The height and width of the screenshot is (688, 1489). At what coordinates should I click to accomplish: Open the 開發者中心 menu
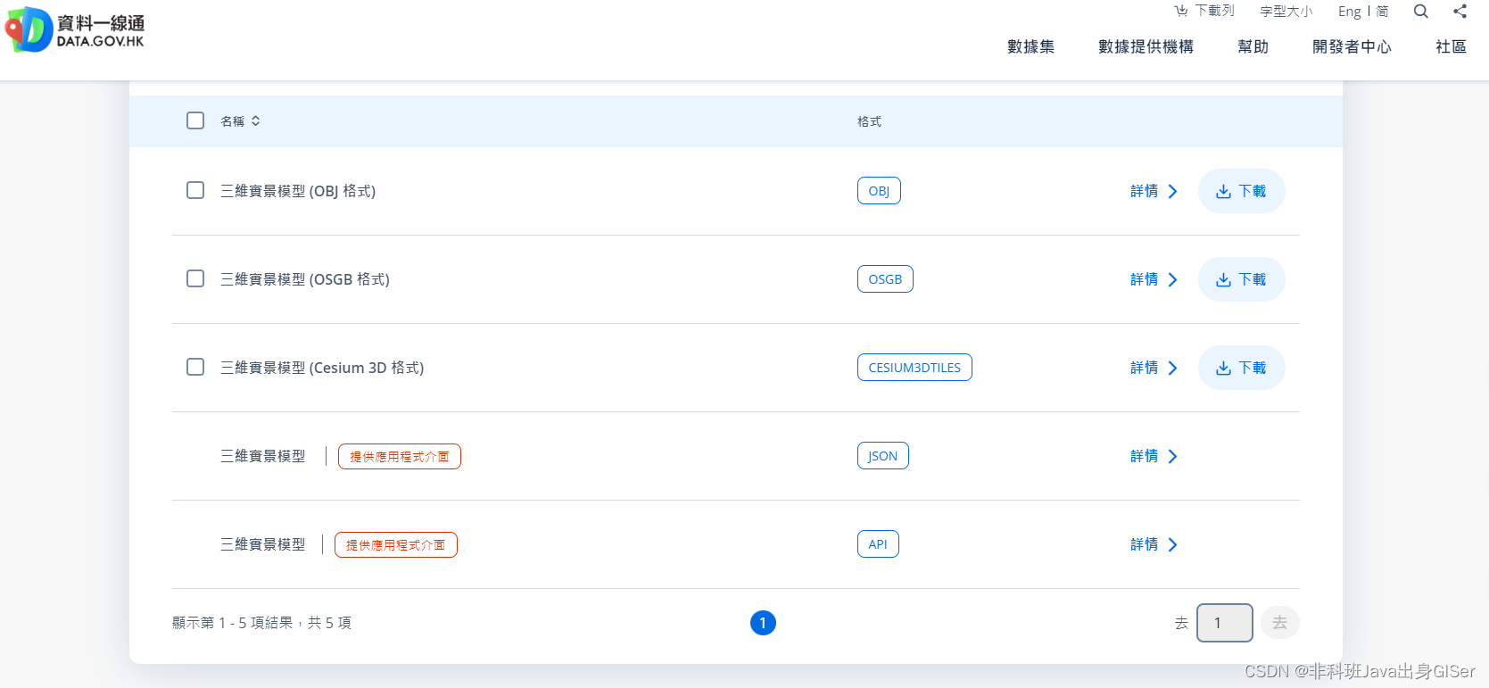coord(1352,46)
